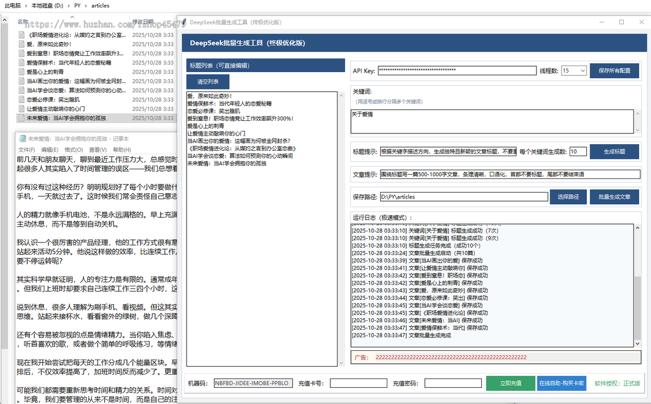Click file icon of 爱到窒息！职场恋情 in Explorer
Image resolution: width=651 pixels, height=404 pixels.
[x=22, y=53]
